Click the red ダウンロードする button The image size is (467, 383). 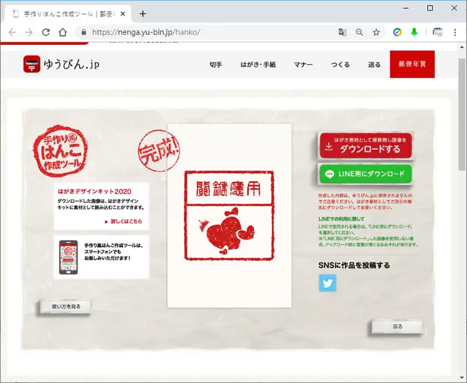[x=366, y=145]
